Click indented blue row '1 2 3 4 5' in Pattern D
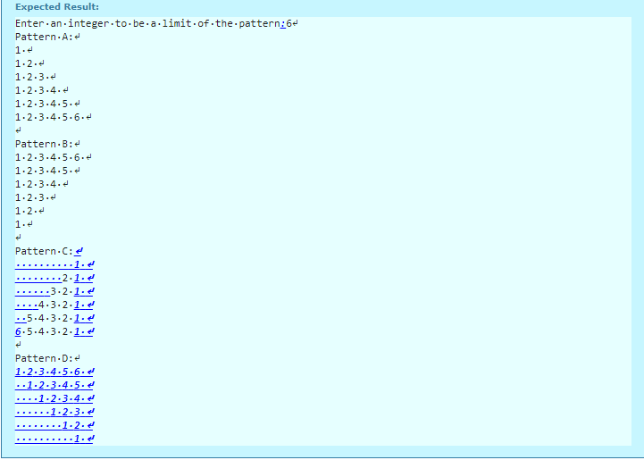This screenshot has height=460, width=644. click(x=54, y=385)
